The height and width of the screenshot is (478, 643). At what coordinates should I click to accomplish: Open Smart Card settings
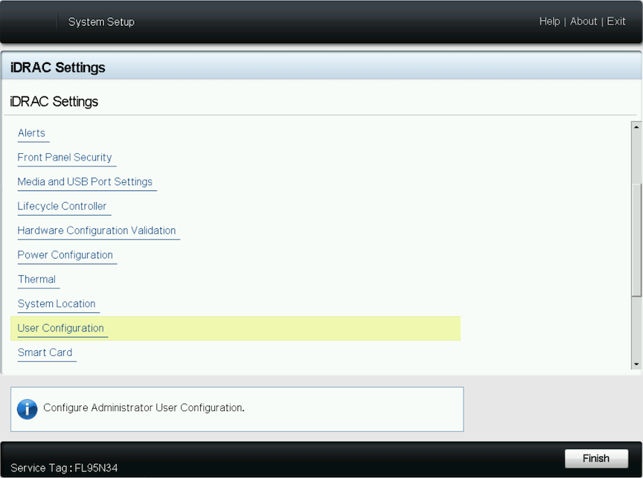coord(45,352)
